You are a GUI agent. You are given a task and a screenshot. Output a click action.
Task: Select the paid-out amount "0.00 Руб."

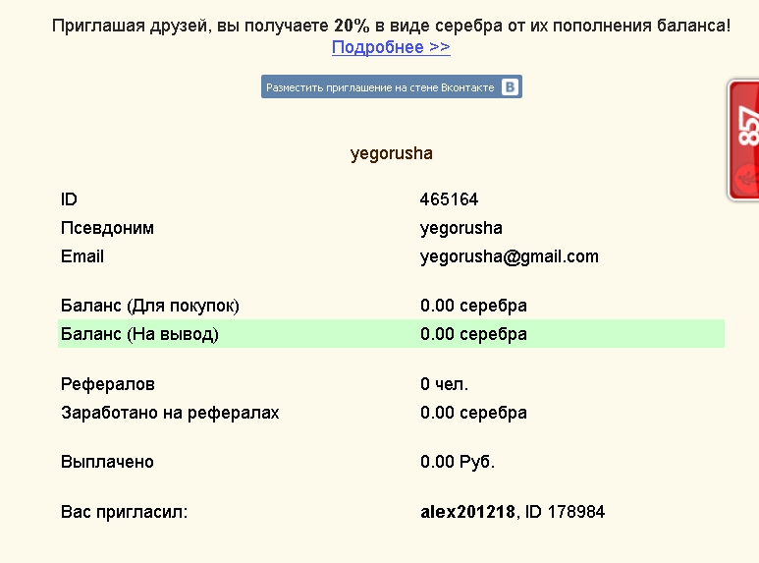pos(458,462)
